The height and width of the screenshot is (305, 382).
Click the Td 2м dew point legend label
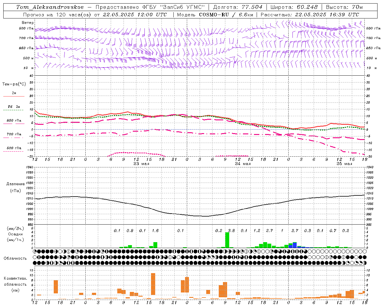[x=14, y=107]
